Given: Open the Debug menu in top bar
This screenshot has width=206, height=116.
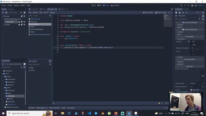Looking at the screenshot, I should click(x=16, y=5).
